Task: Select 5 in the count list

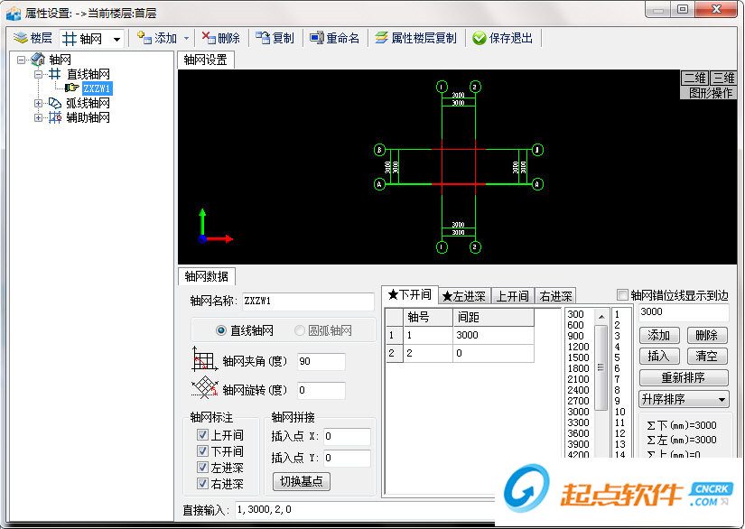Action: point(617,357)
